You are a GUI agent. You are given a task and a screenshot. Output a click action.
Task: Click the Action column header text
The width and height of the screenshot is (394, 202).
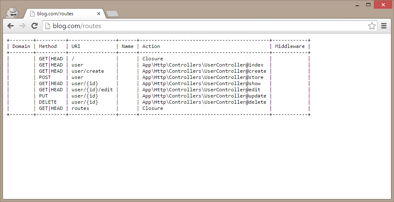coord(151,46)
